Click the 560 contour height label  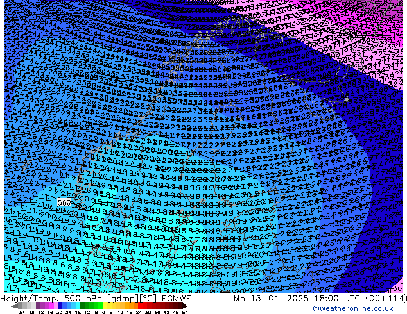click(x=64, y=202)
